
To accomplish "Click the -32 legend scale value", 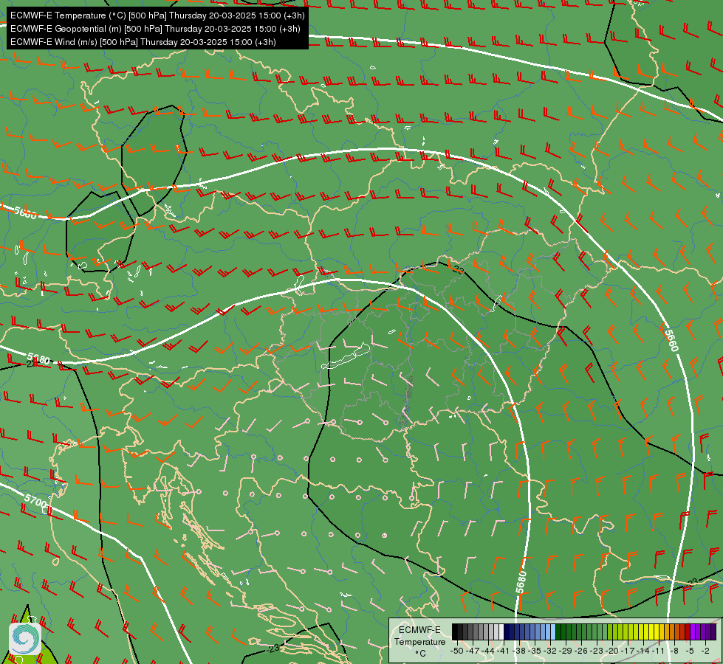I will [x=550, y=651].
